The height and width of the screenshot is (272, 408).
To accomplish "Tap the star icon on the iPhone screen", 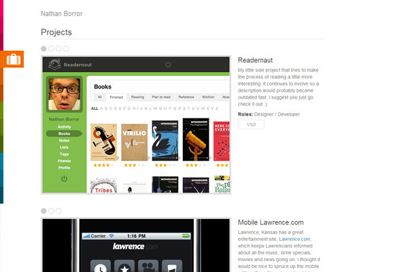I will pos(124,266).
